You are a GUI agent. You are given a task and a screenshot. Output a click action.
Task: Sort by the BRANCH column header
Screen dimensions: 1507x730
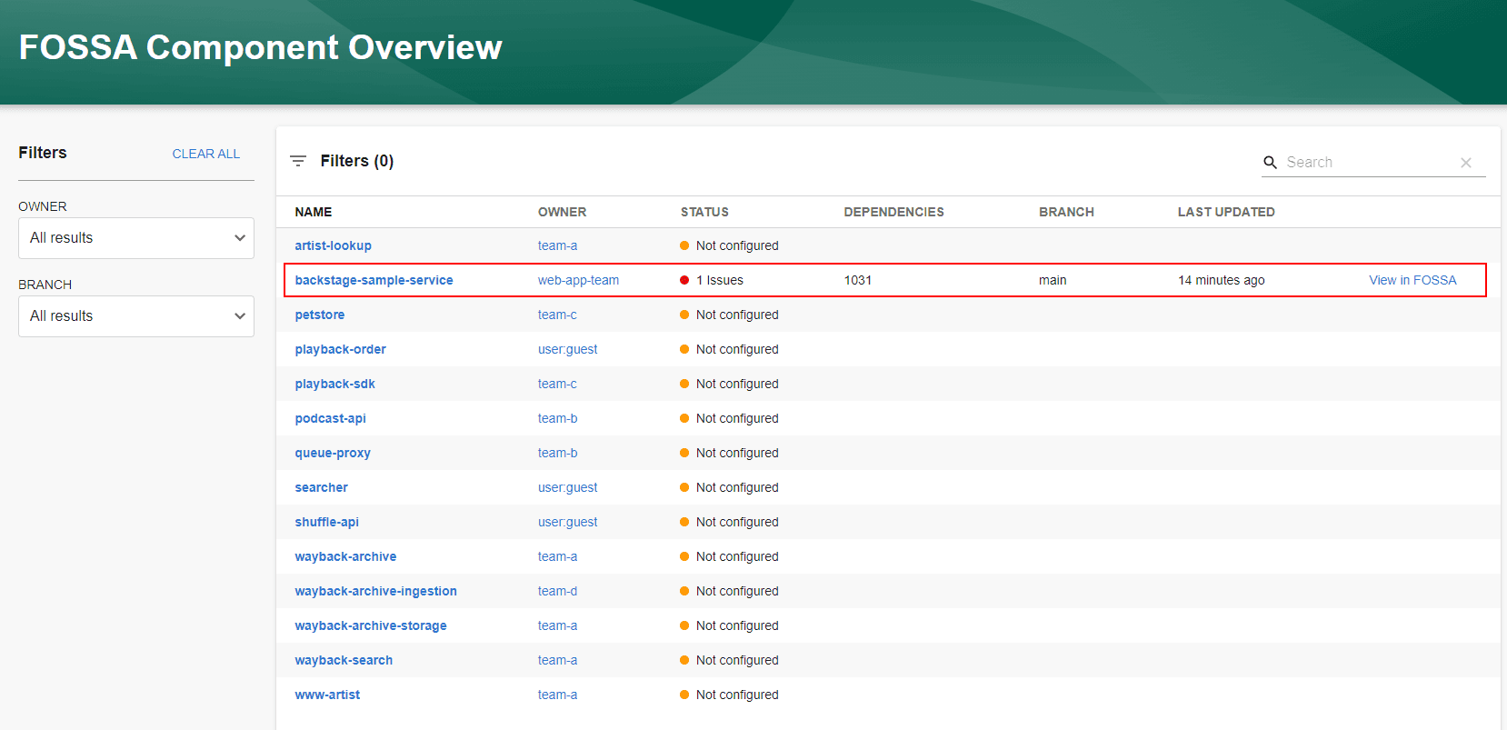[1066, 212]
